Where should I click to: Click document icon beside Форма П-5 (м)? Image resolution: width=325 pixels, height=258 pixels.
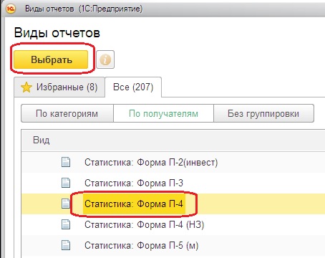click(66, 245)
